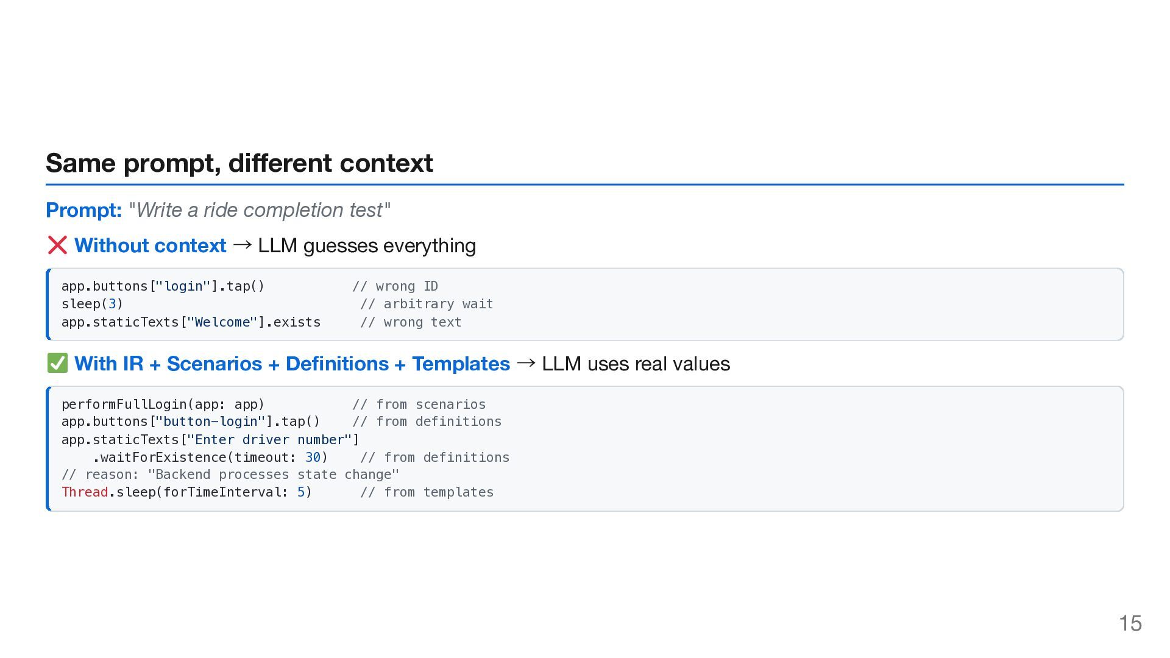Click the app.buttons["login"].tap() code line
Image resolution: width=1170 pixels, height=658 pixels.
click(163, 286)
